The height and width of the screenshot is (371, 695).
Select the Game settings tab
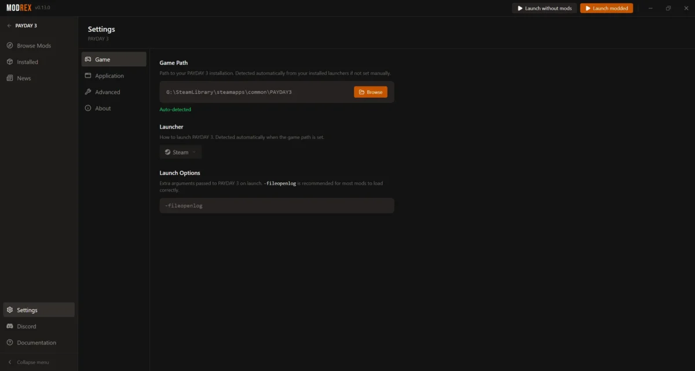(x=114, y=60)
